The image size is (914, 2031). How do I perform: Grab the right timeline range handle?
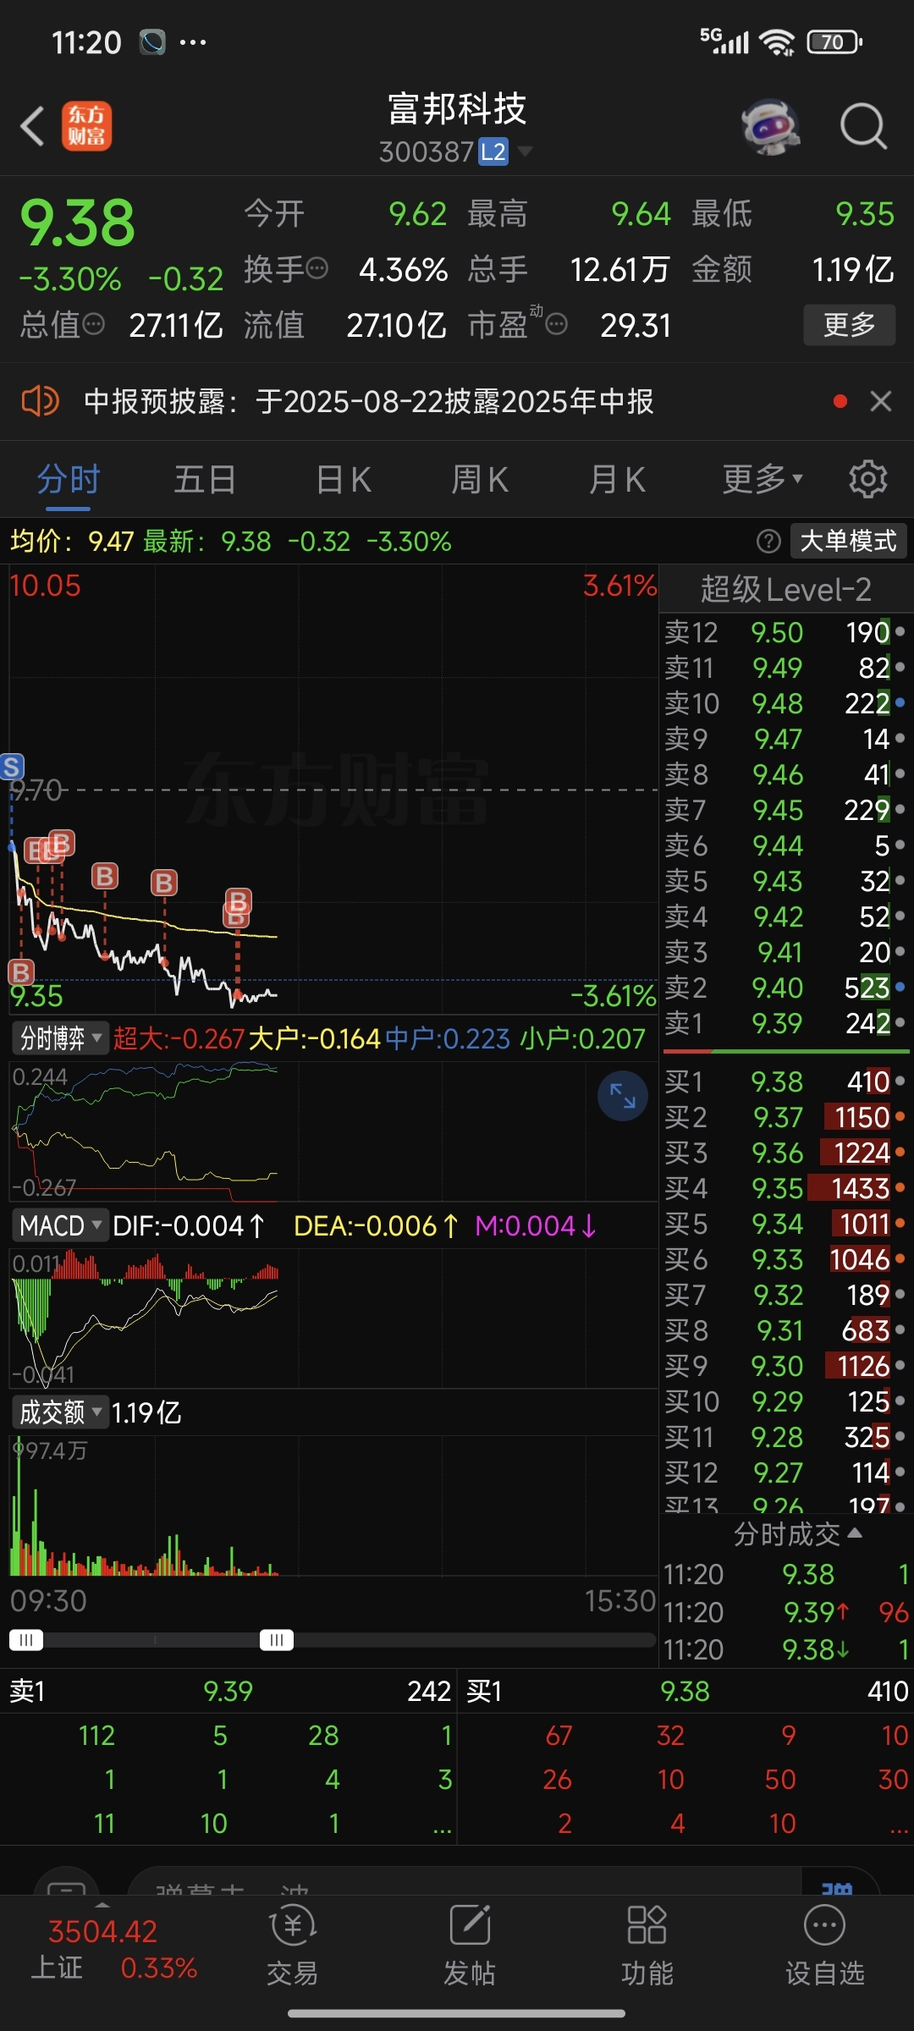277,1639
